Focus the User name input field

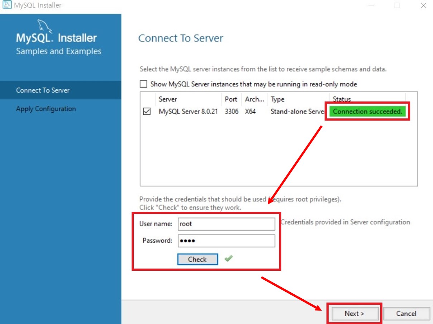[x=226, y=224]
